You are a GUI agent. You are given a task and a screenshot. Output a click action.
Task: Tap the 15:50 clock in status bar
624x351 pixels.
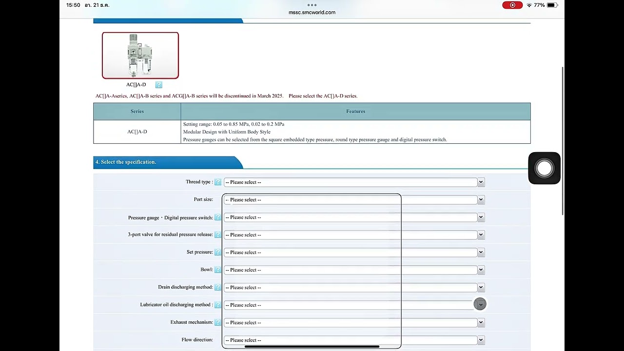[73, 5]
